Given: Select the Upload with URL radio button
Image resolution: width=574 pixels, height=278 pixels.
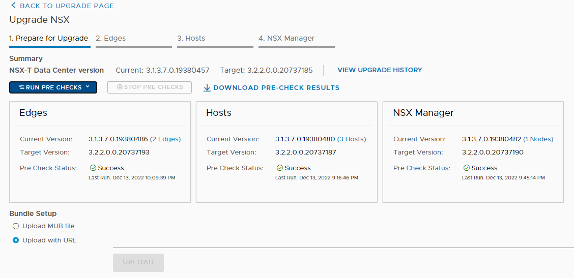Looking at the screenshot, I should (x=16, y=240).
